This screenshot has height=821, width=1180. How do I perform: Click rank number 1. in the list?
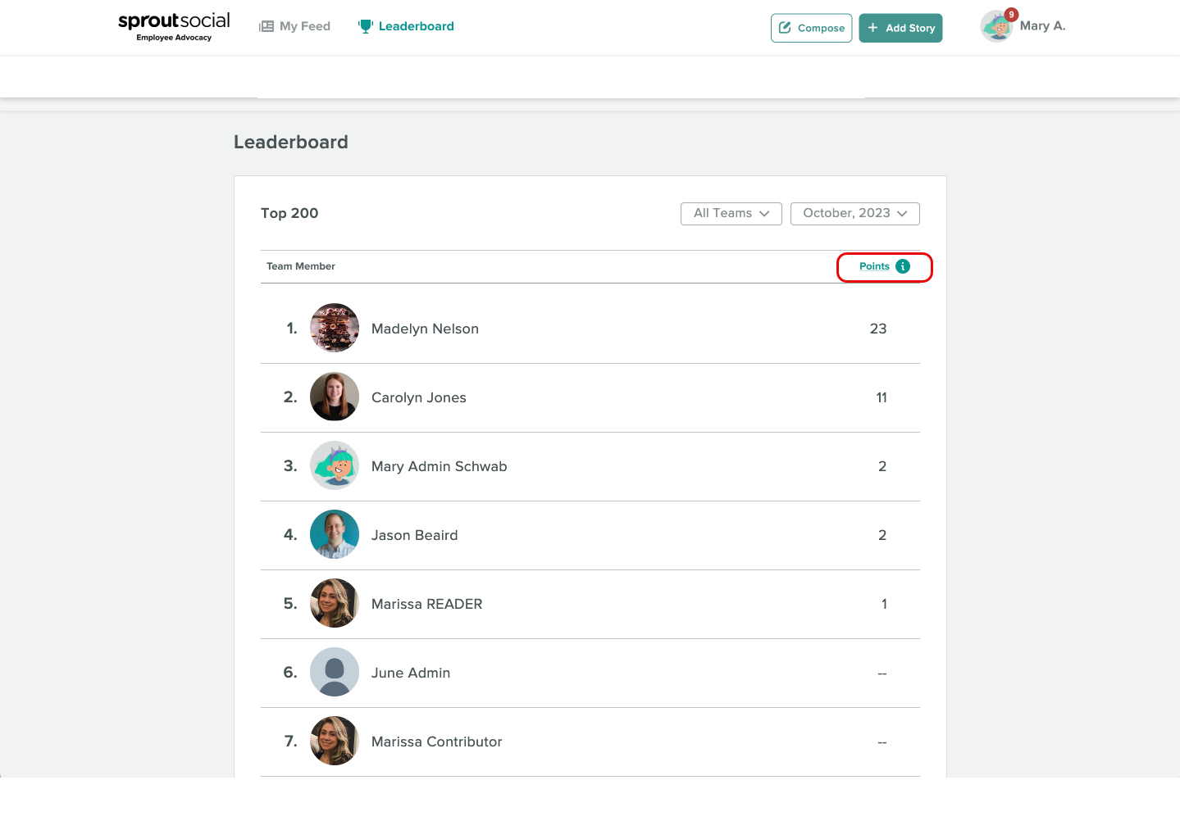292,329
